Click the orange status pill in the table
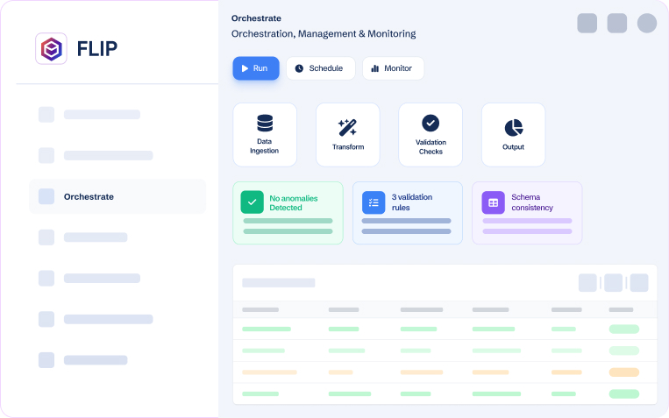This screenshot has width=669, height=418. [x=623, y=372]
